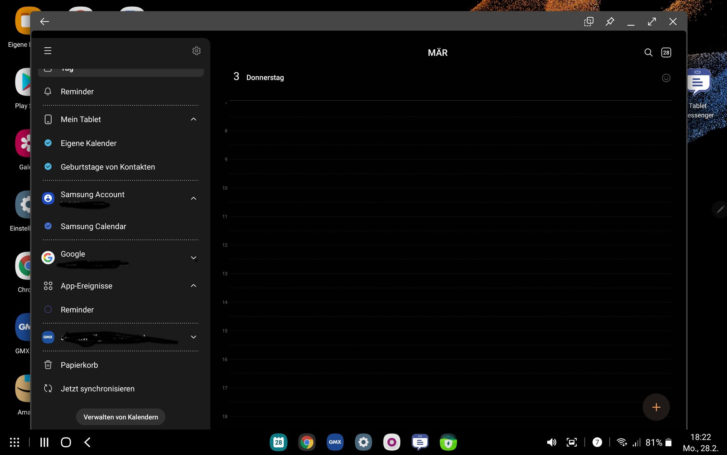Open notification count badge 7

pos(597,442)
